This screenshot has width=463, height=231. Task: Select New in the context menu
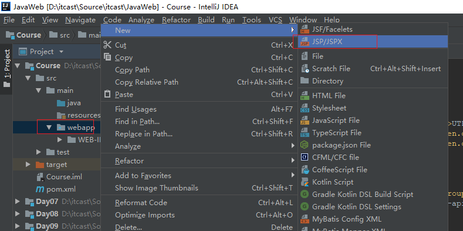coord(200,30)
